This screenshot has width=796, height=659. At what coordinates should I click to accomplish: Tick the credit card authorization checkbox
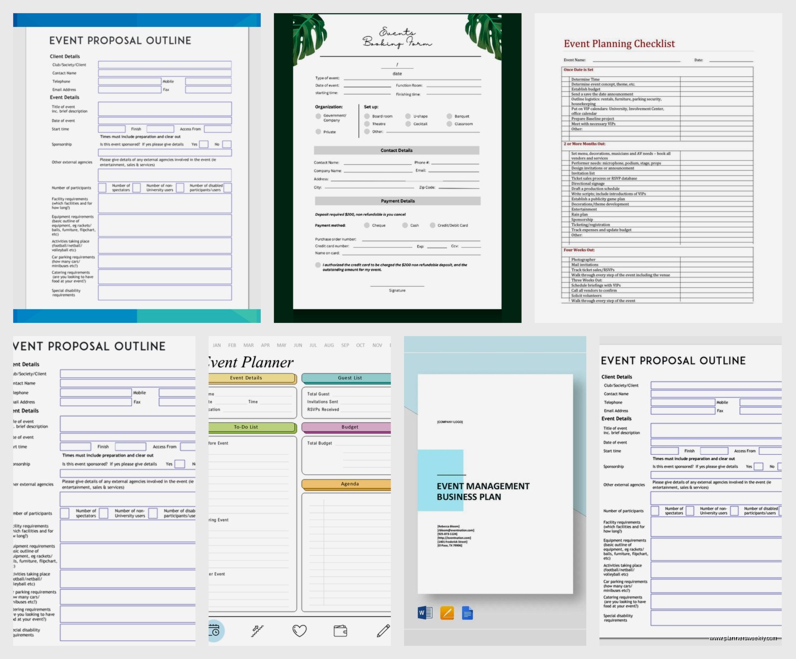pyautogui.click(x=317, y=265)
